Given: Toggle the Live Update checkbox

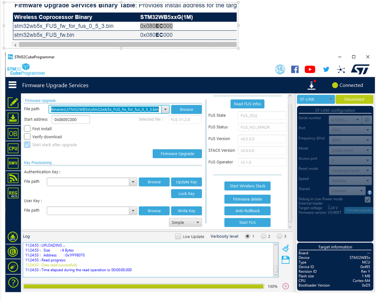Looking at the screenshot, I should [178, 236].
